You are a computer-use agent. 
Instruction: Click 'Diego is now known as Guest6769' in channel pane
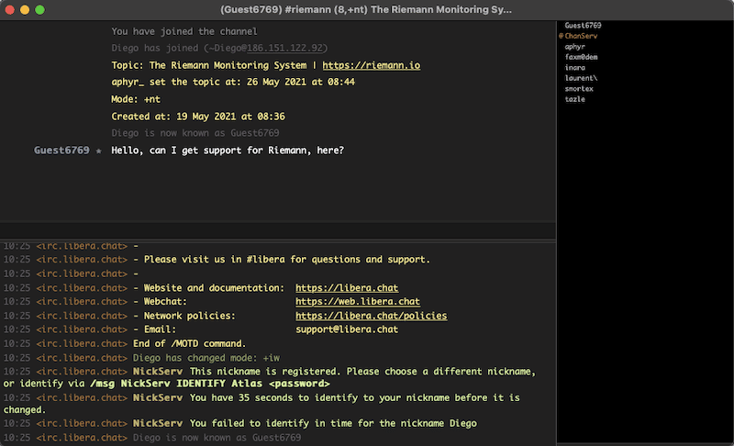coord(195,133)
